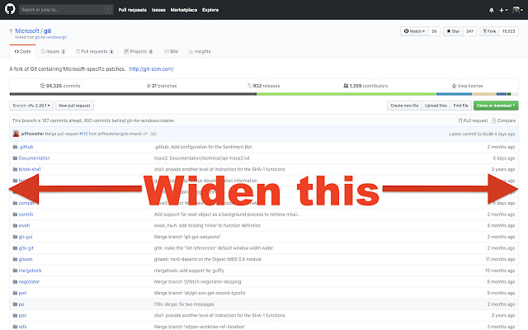Open the perl folder
528x330 pixels.
[x=22, y=294]
